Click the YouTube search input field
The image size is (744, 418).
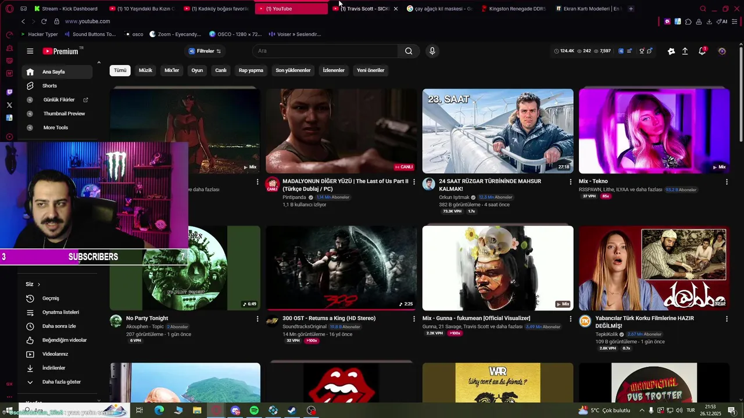(x=325, y=51)
